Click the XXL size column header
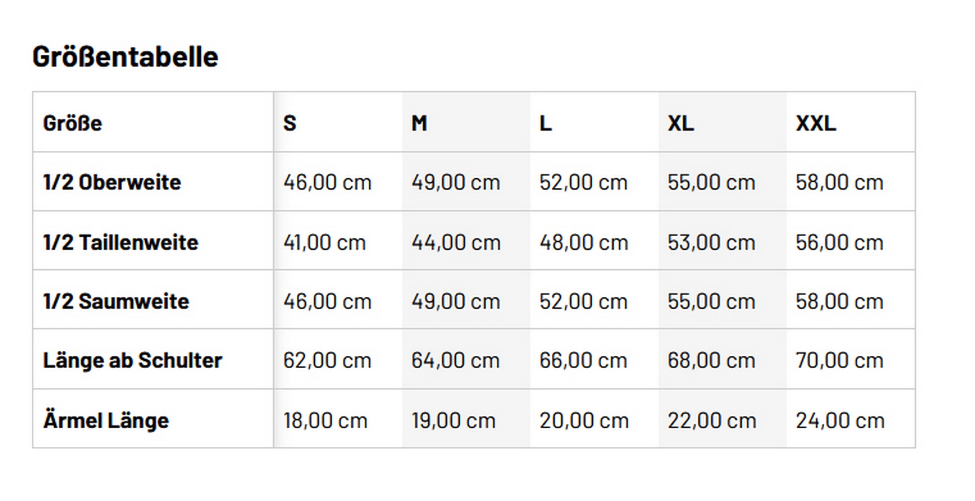975x501 pixels. pos(816,123)
